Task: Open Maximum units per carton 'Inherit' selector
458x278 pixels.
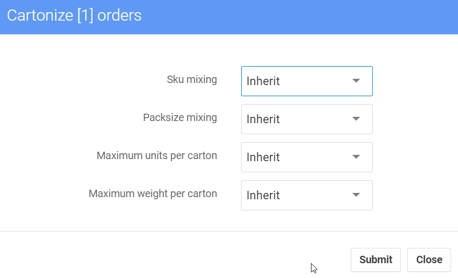Action: click(296, 157)
